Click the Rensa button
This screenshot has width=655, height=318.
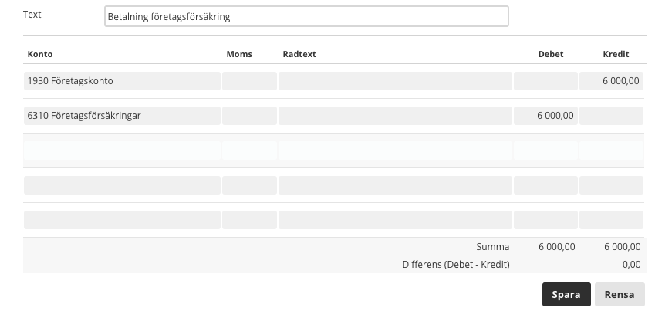pyautogui.click(x=620, y=294)
